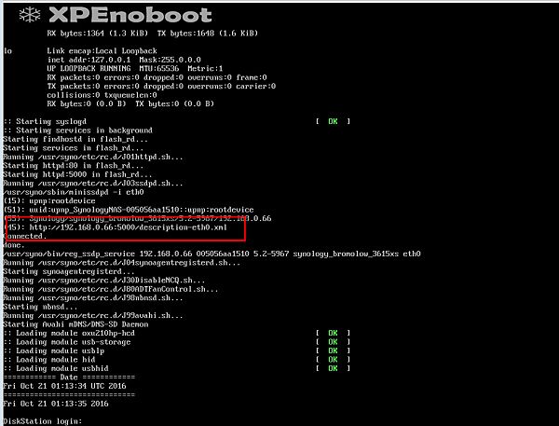Click the DiskStation login prompt
The width and height of the screenshot is (559, 426).
pos(43,421)
